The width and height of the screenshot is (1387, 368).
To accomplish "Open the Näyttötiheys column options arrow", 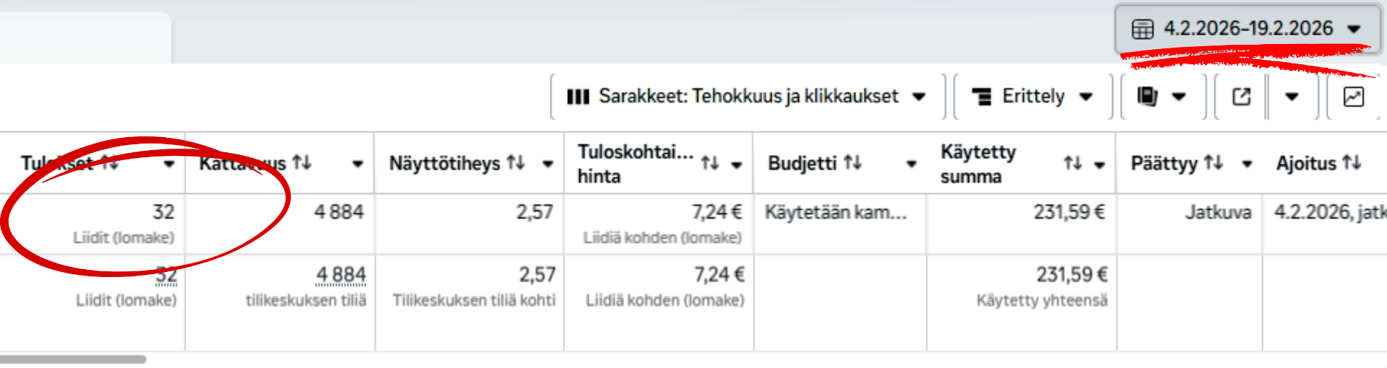I will [x=548, y=164].
